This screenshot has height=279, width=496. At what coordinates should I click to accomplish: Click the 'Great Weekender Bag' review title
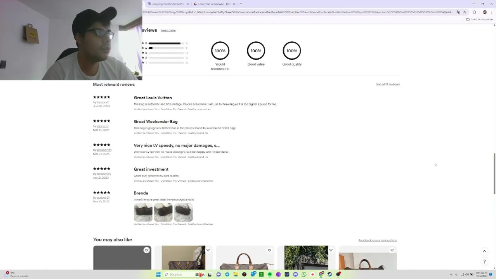pos(156,122)
